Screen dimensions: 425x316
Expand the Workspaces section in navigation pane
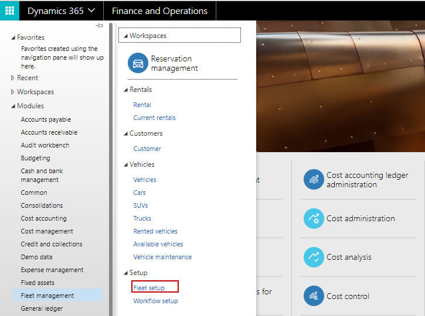(12, 92)
